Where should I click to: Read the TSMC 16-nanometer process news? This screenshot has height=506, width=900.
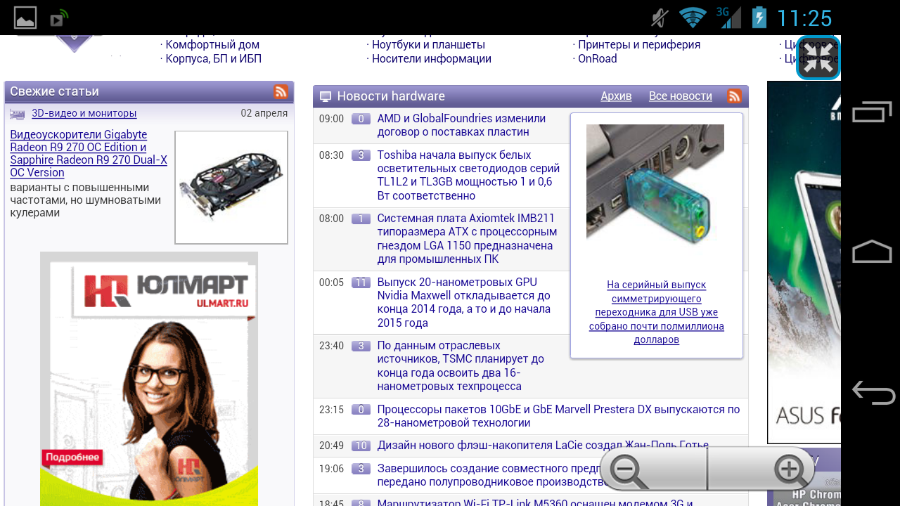461,366
